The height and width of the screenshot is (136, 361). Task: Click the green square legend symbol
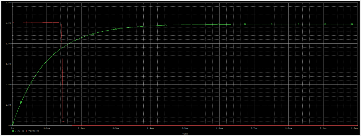(13, 131)
